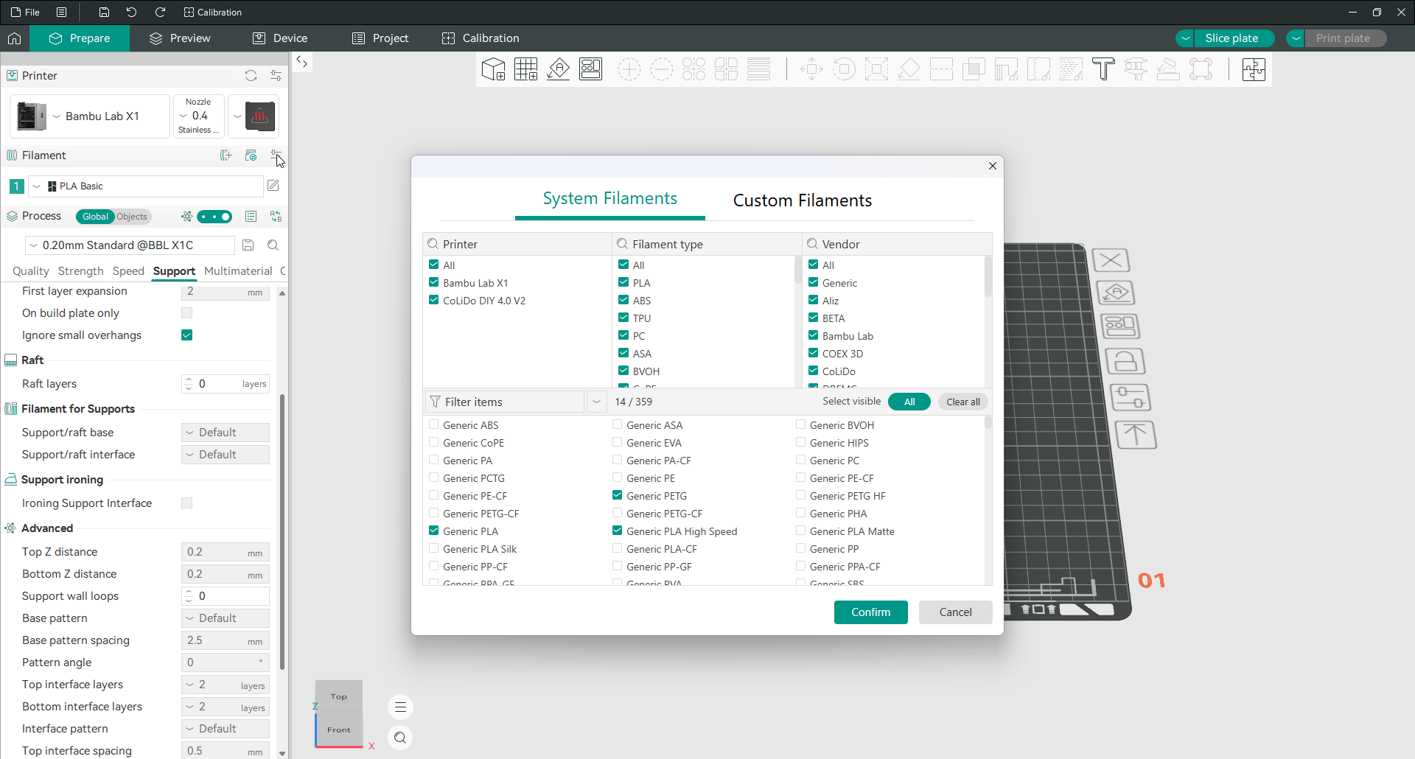1415x759 pixels.
Task: Click the Auto orient toolbar icon
Action: [x=558, y=69]
